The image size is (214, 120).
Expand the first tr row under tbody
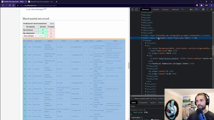coord(145,43)
